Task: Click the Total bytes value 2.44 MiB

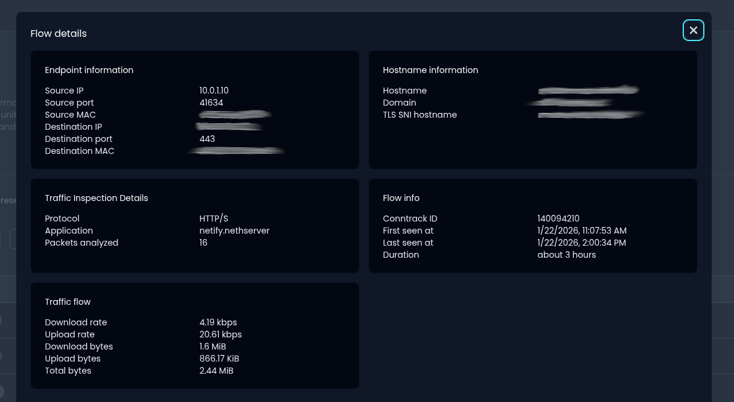Action: [216, 371]
